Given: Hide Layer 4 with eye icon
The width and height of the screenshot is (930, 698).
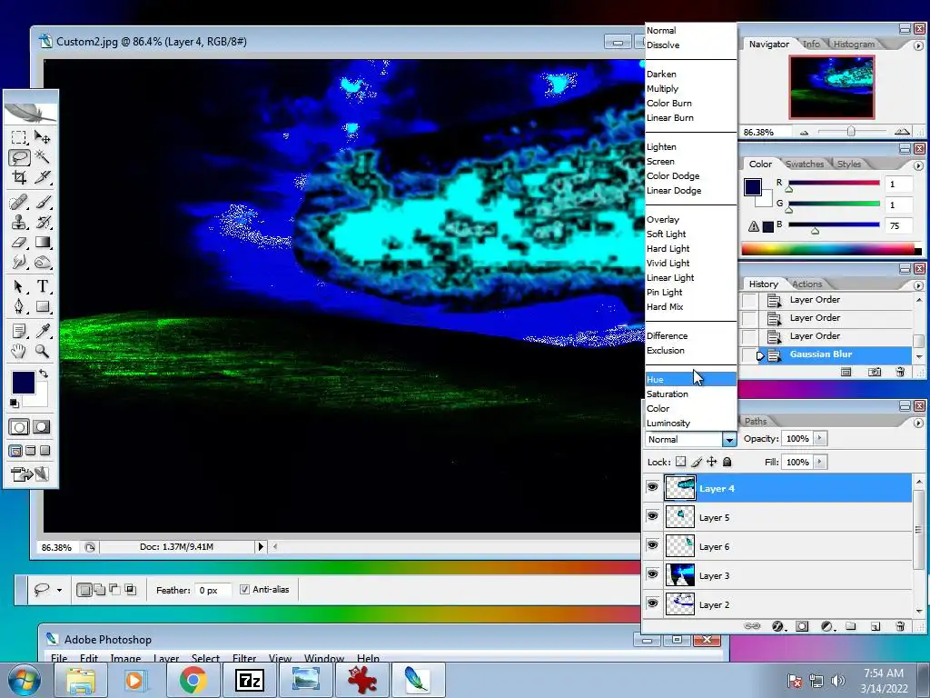Looking at the screenshot, I should point(652,487).
